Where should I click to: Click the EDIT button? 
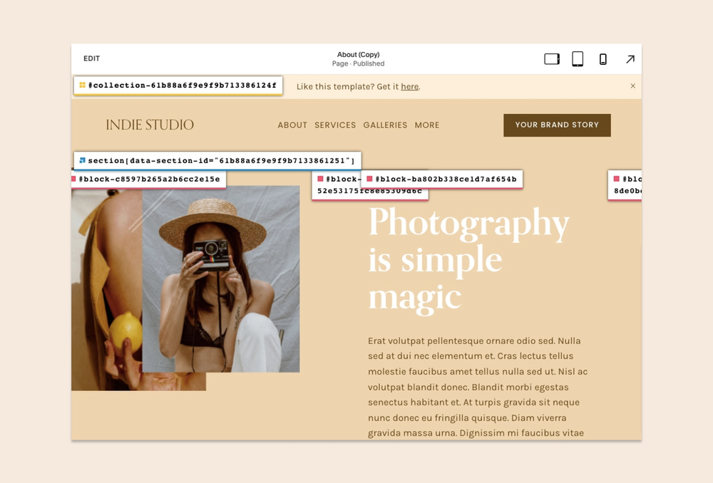pyautogui.click(x=91, y=59)
